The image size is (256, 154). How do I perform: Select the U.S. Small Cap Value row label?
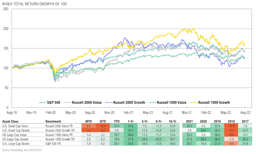(15, 126)
